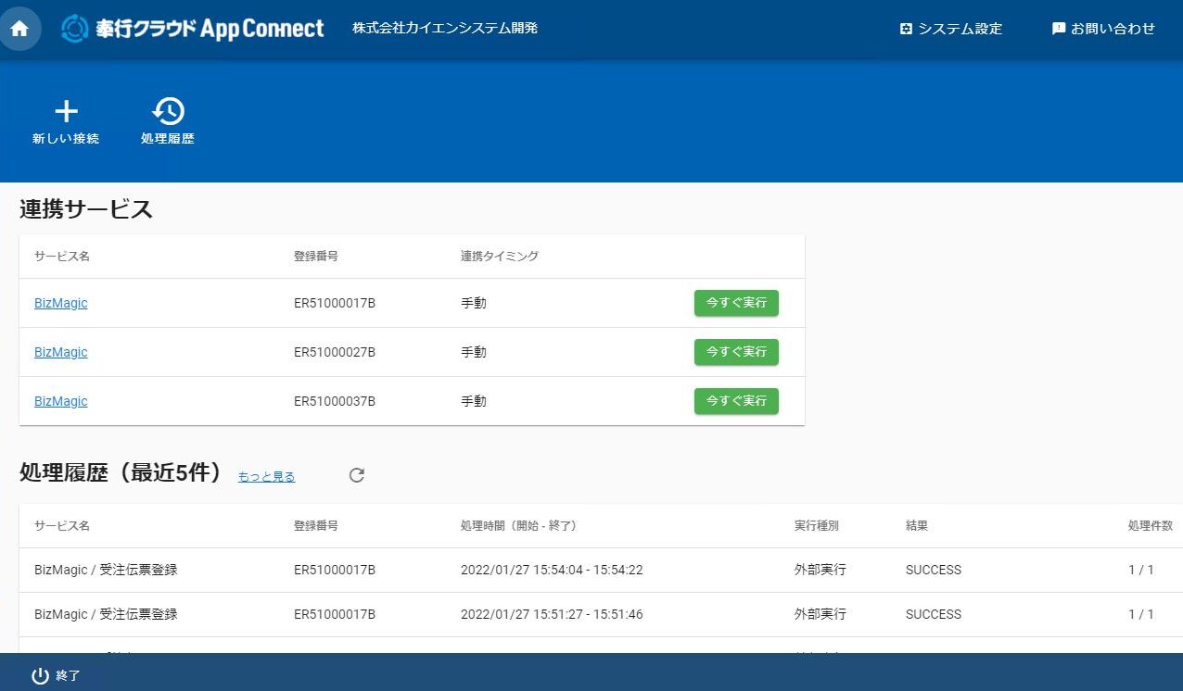The width and height of the screenshot is (1183, 691).
Task: Open the 処理履歴 toolbar button
Action: click(168, 122)
